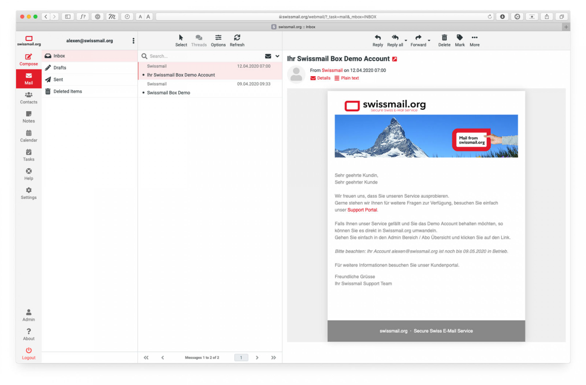
Task: Open the Notes section
Action: (x=29, y=117)
